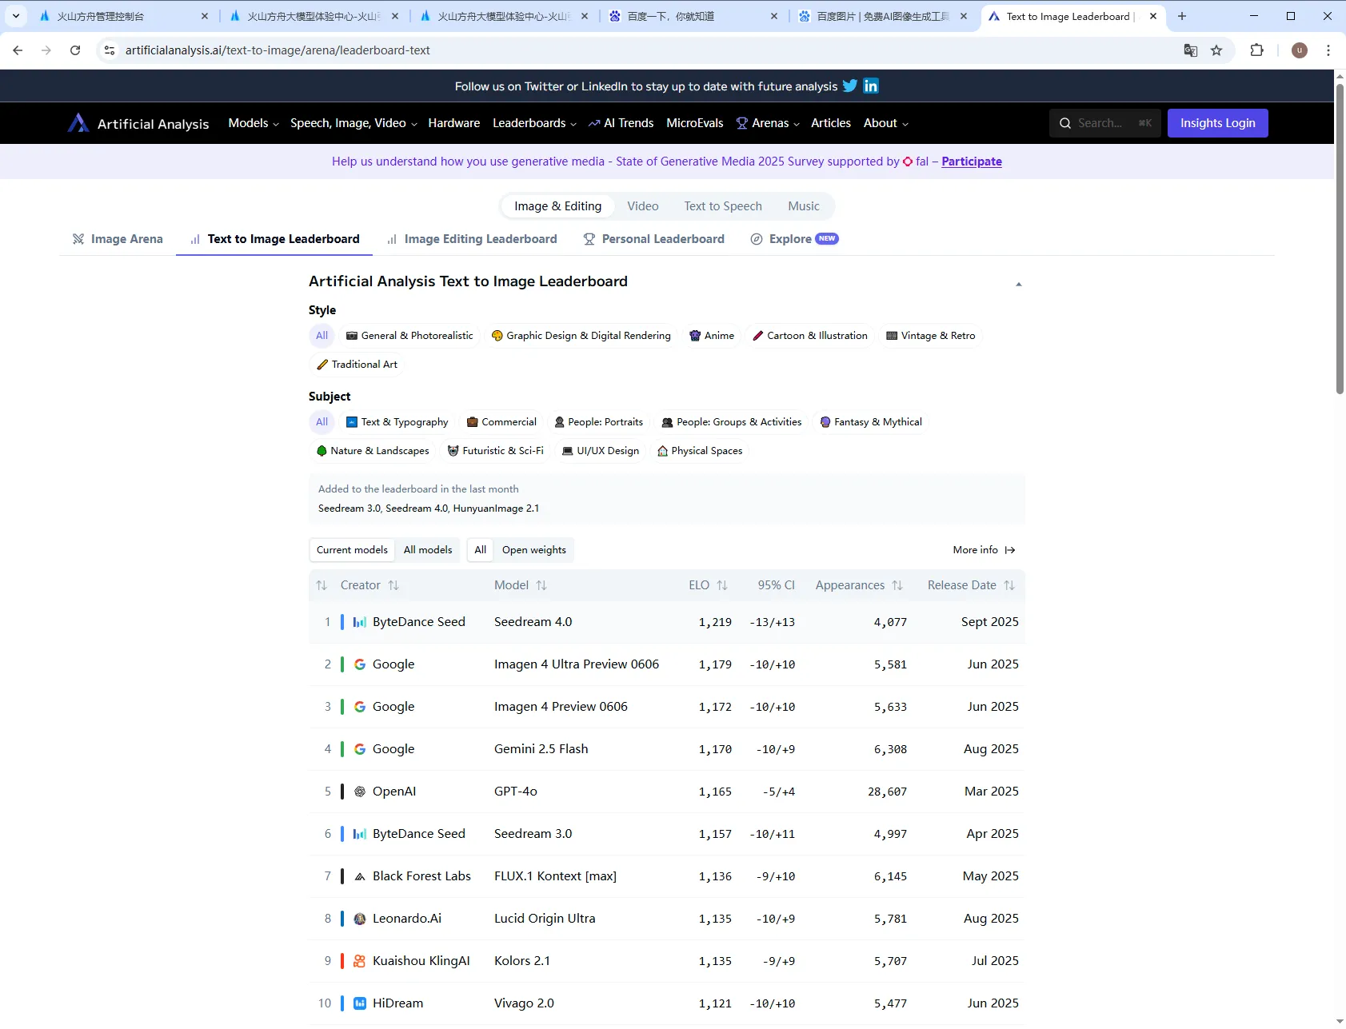Image resolution: width=1346 pixels, height=1029 pixels.
Task: Open the Personal Leaderboard tab
Action: [654, 239]
